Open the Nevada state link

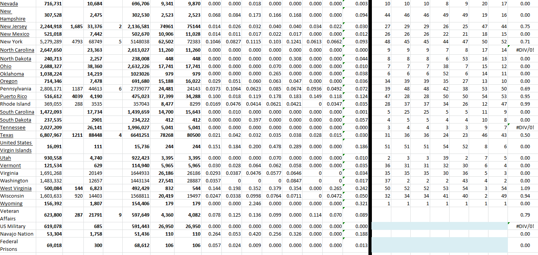9,3
